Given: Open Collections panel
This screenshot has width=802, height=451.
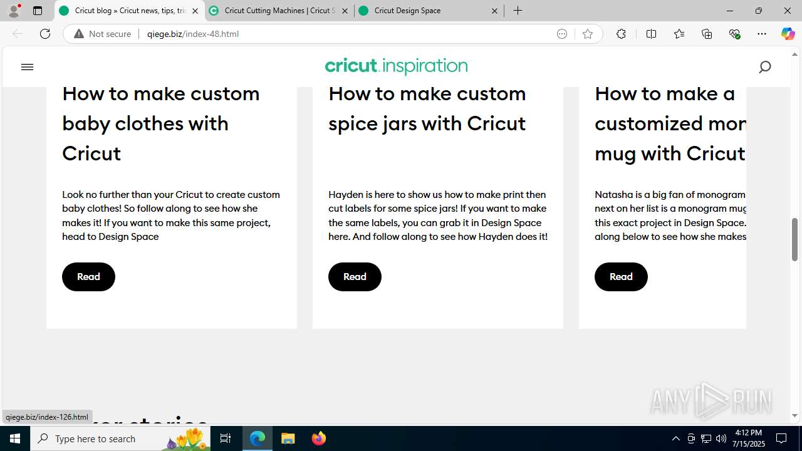Looking at the screenshot, I should coord(707,34).
